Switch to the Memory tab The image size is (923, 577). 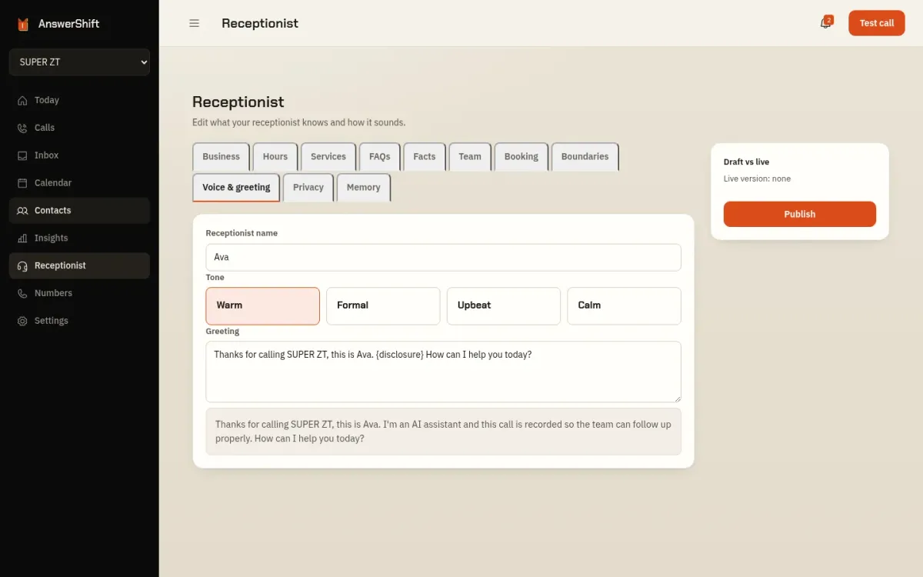tap(364, 188)
